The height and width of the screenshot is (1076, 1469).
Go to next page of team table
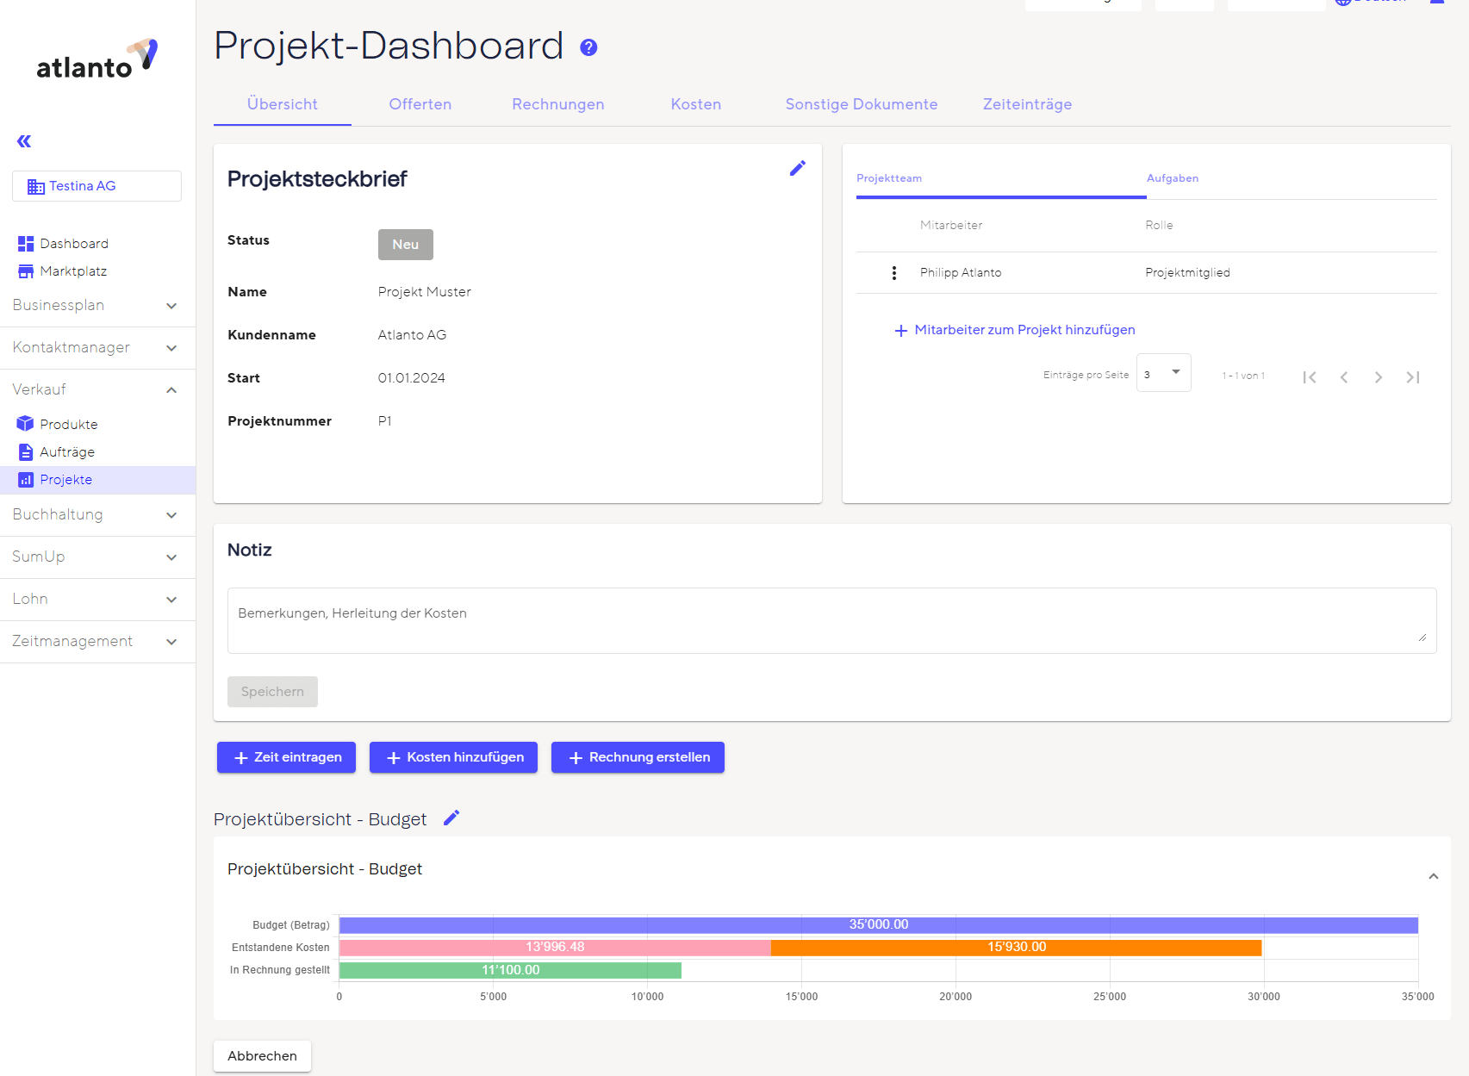tap(1379, 377)
